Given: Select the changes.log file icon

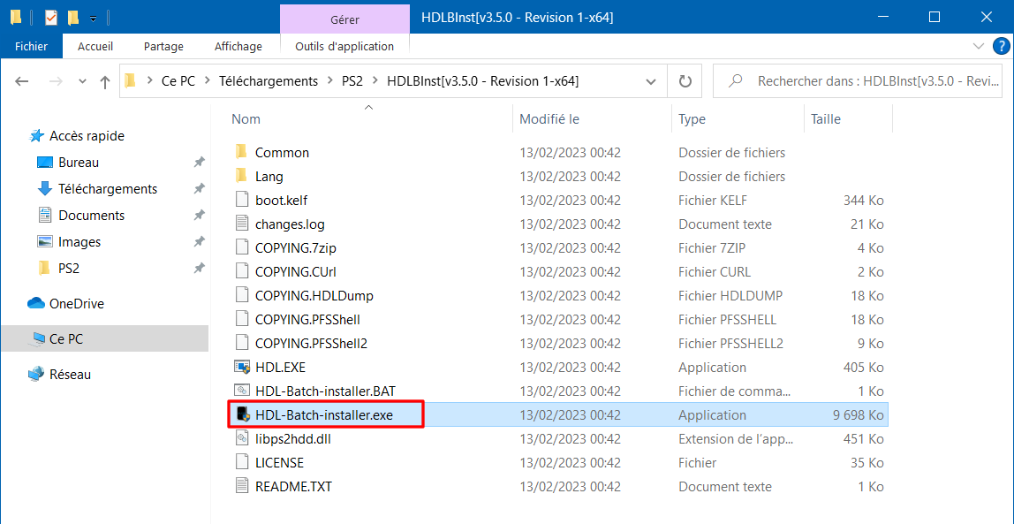Looking at the screenshot, I should (242, 224).
